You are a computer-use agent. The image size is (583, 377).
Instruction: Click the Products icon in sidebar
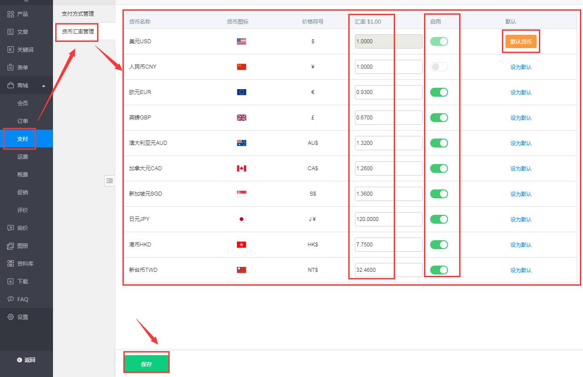tap(11, 14)
